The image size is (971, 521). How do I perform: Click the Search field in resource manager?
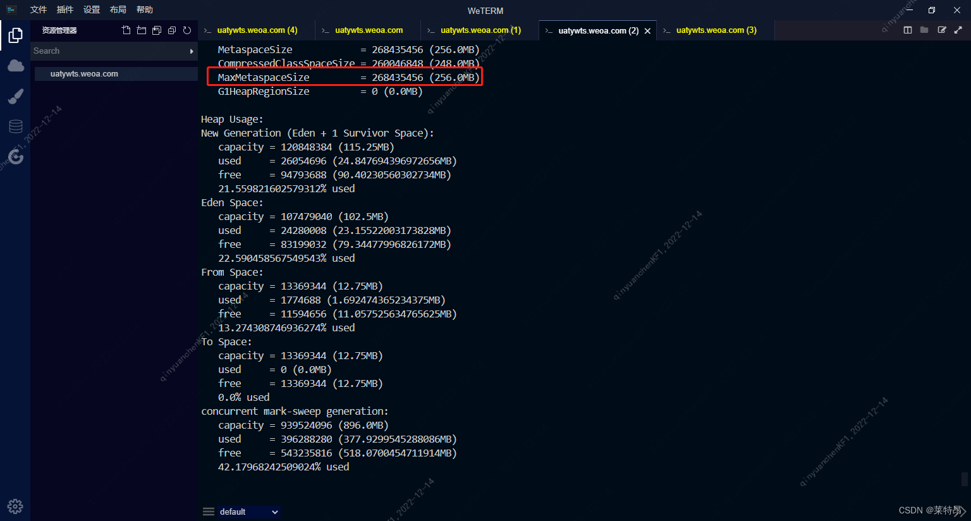[x=109, y=51]
